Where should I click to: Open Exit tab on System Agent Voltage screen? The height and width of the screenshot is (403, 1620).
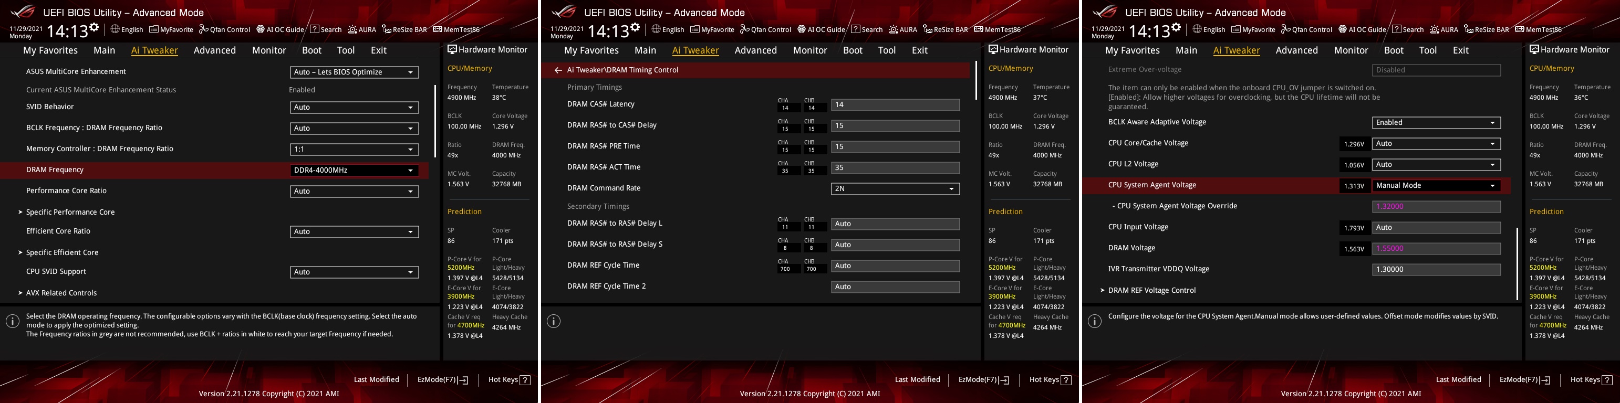click(1460, 50)
